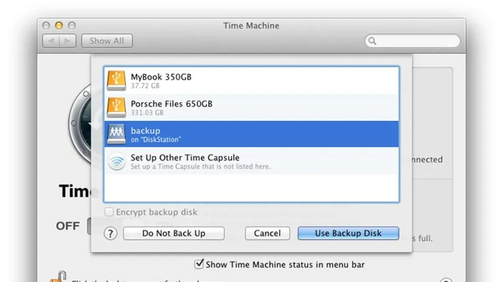Image resolution: width=502 pixels, height=282 pixels.
Task: Cancel the disk selection sheet
Action: (267, 233)
